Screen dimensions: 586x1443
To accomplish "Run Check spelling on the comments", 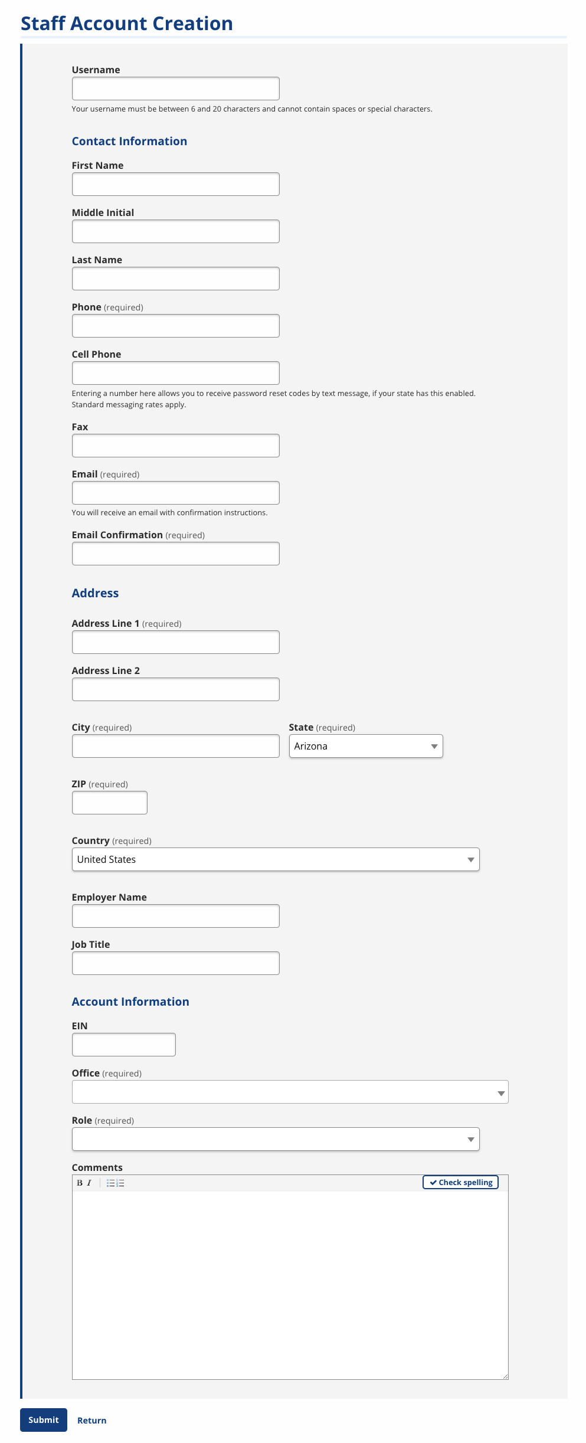I will 460,1182.
